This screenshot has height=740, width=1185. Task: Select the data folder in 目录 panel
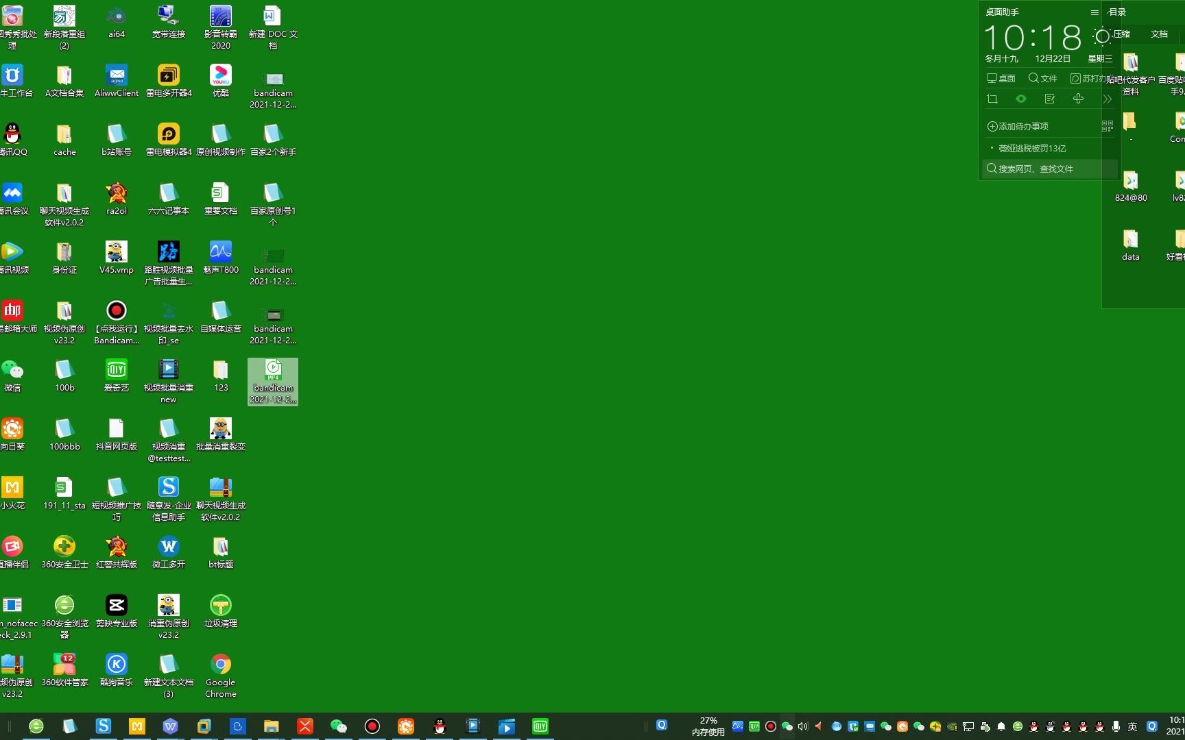point(1131,245)
